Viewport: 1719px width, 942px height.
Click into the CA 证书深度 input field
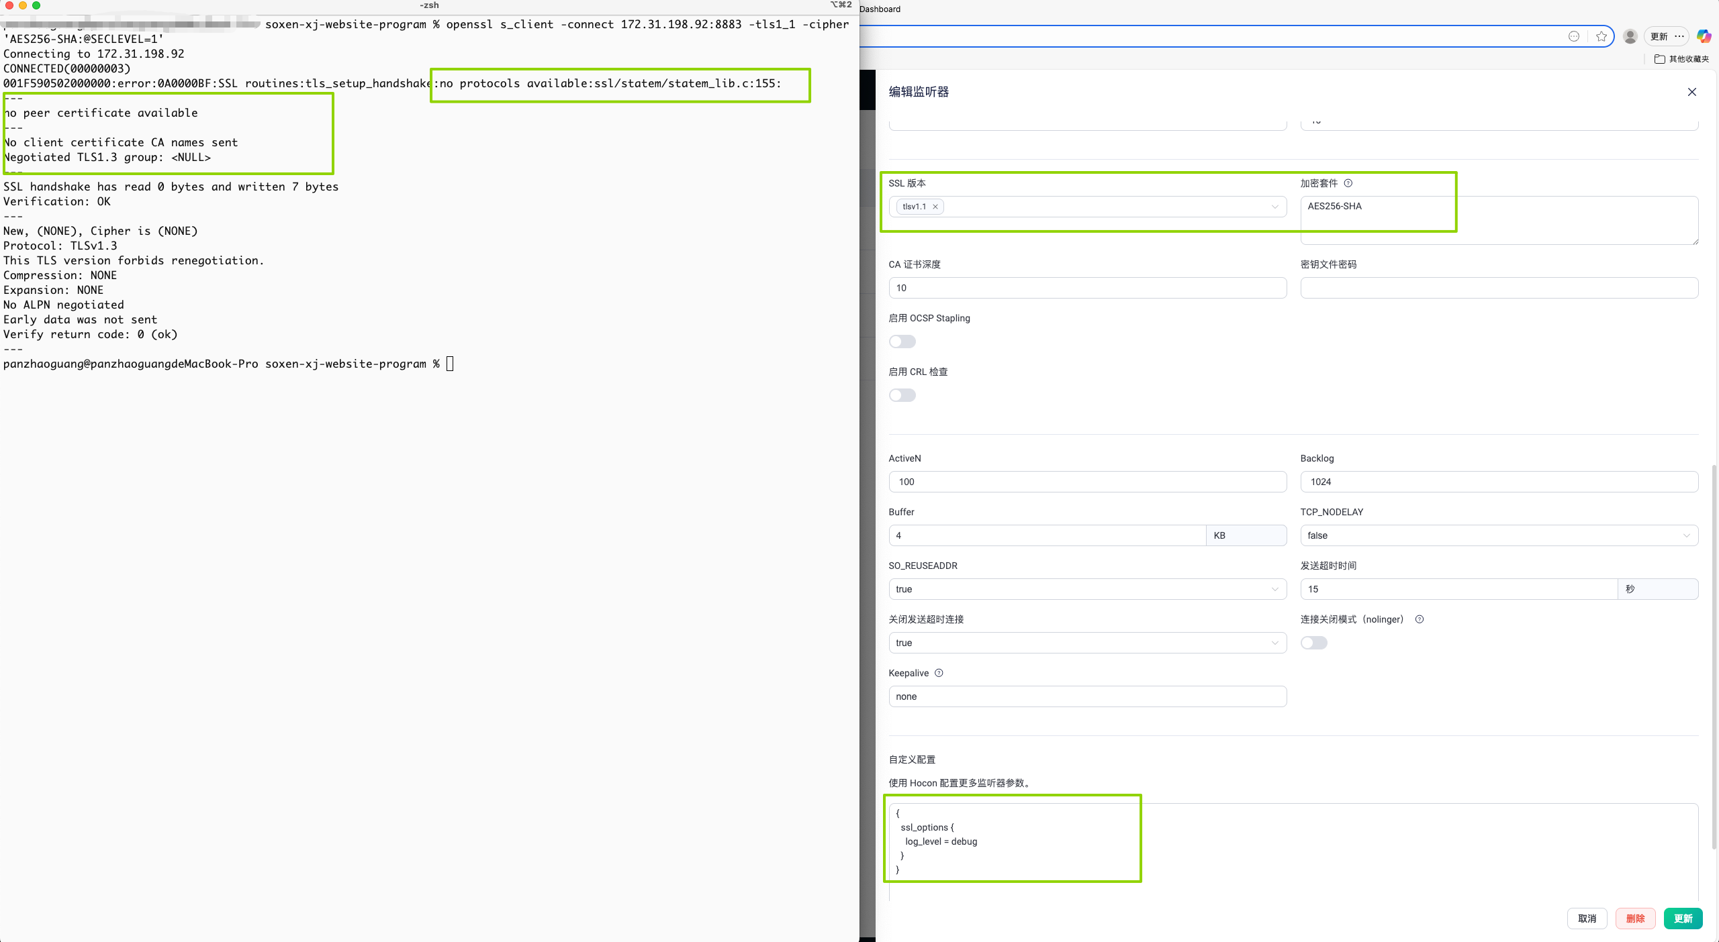click(1087, 288)
